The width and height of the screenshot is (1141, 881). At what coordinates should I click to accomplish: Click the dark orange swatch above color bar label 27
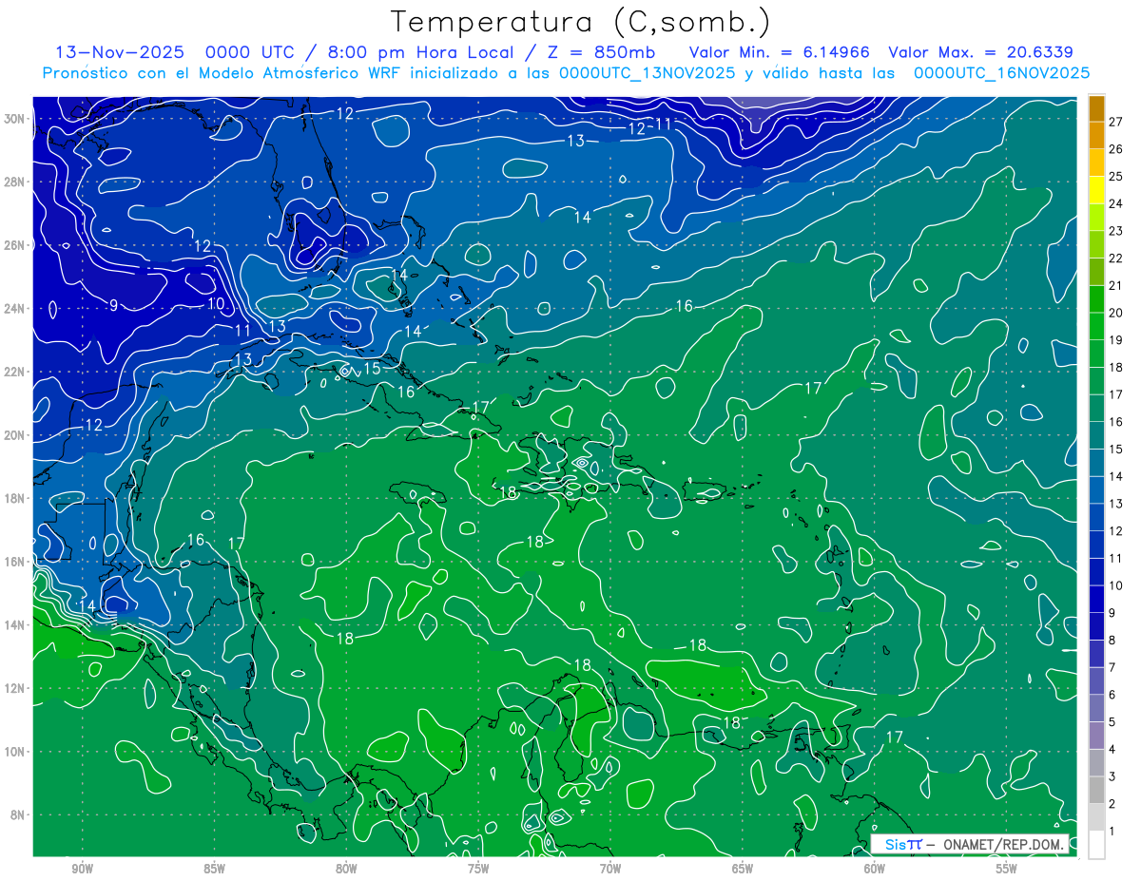pyautogui.click(x=1096, y=108)
